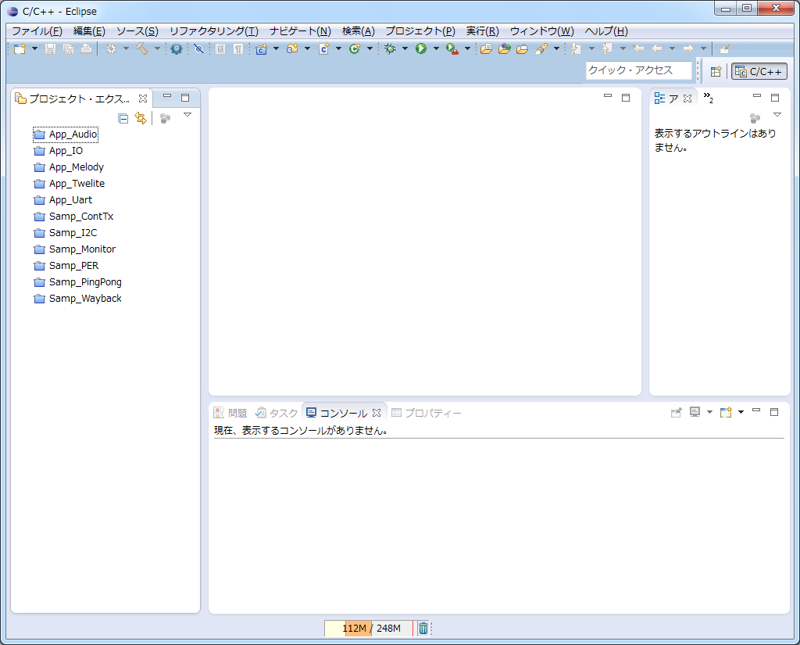
Task: Select the App_Melody project
Action: [x=69, y=167]
